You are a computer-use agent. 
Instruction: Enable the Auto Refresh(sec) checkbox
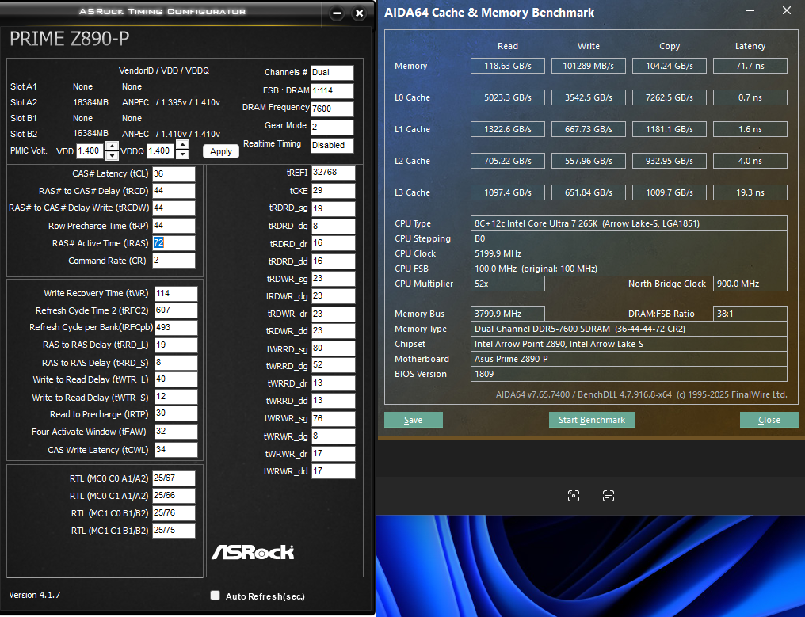click(x=215, y=596)
